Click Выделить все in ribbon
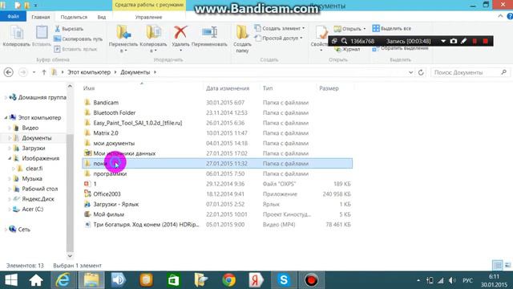The height and width of the screenshot is (289, 513). coord(392,29)
